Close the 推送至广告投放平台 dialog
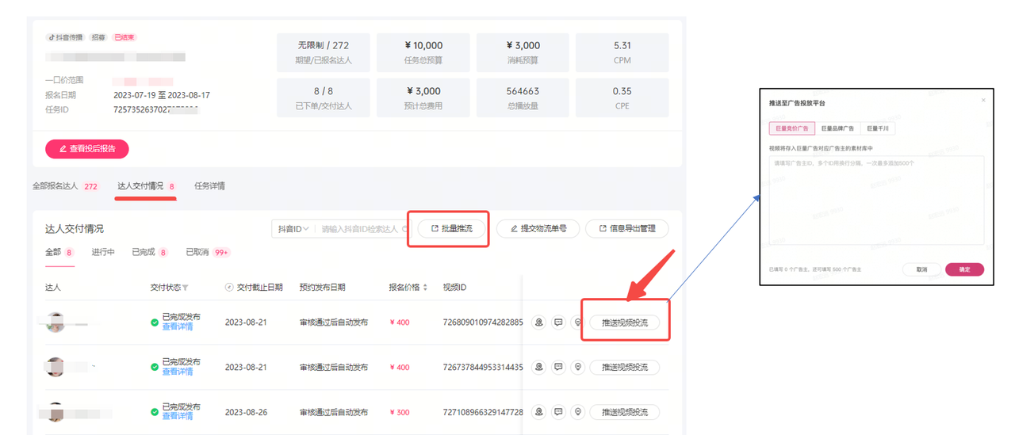1015x435 pixels. (983, 101)
